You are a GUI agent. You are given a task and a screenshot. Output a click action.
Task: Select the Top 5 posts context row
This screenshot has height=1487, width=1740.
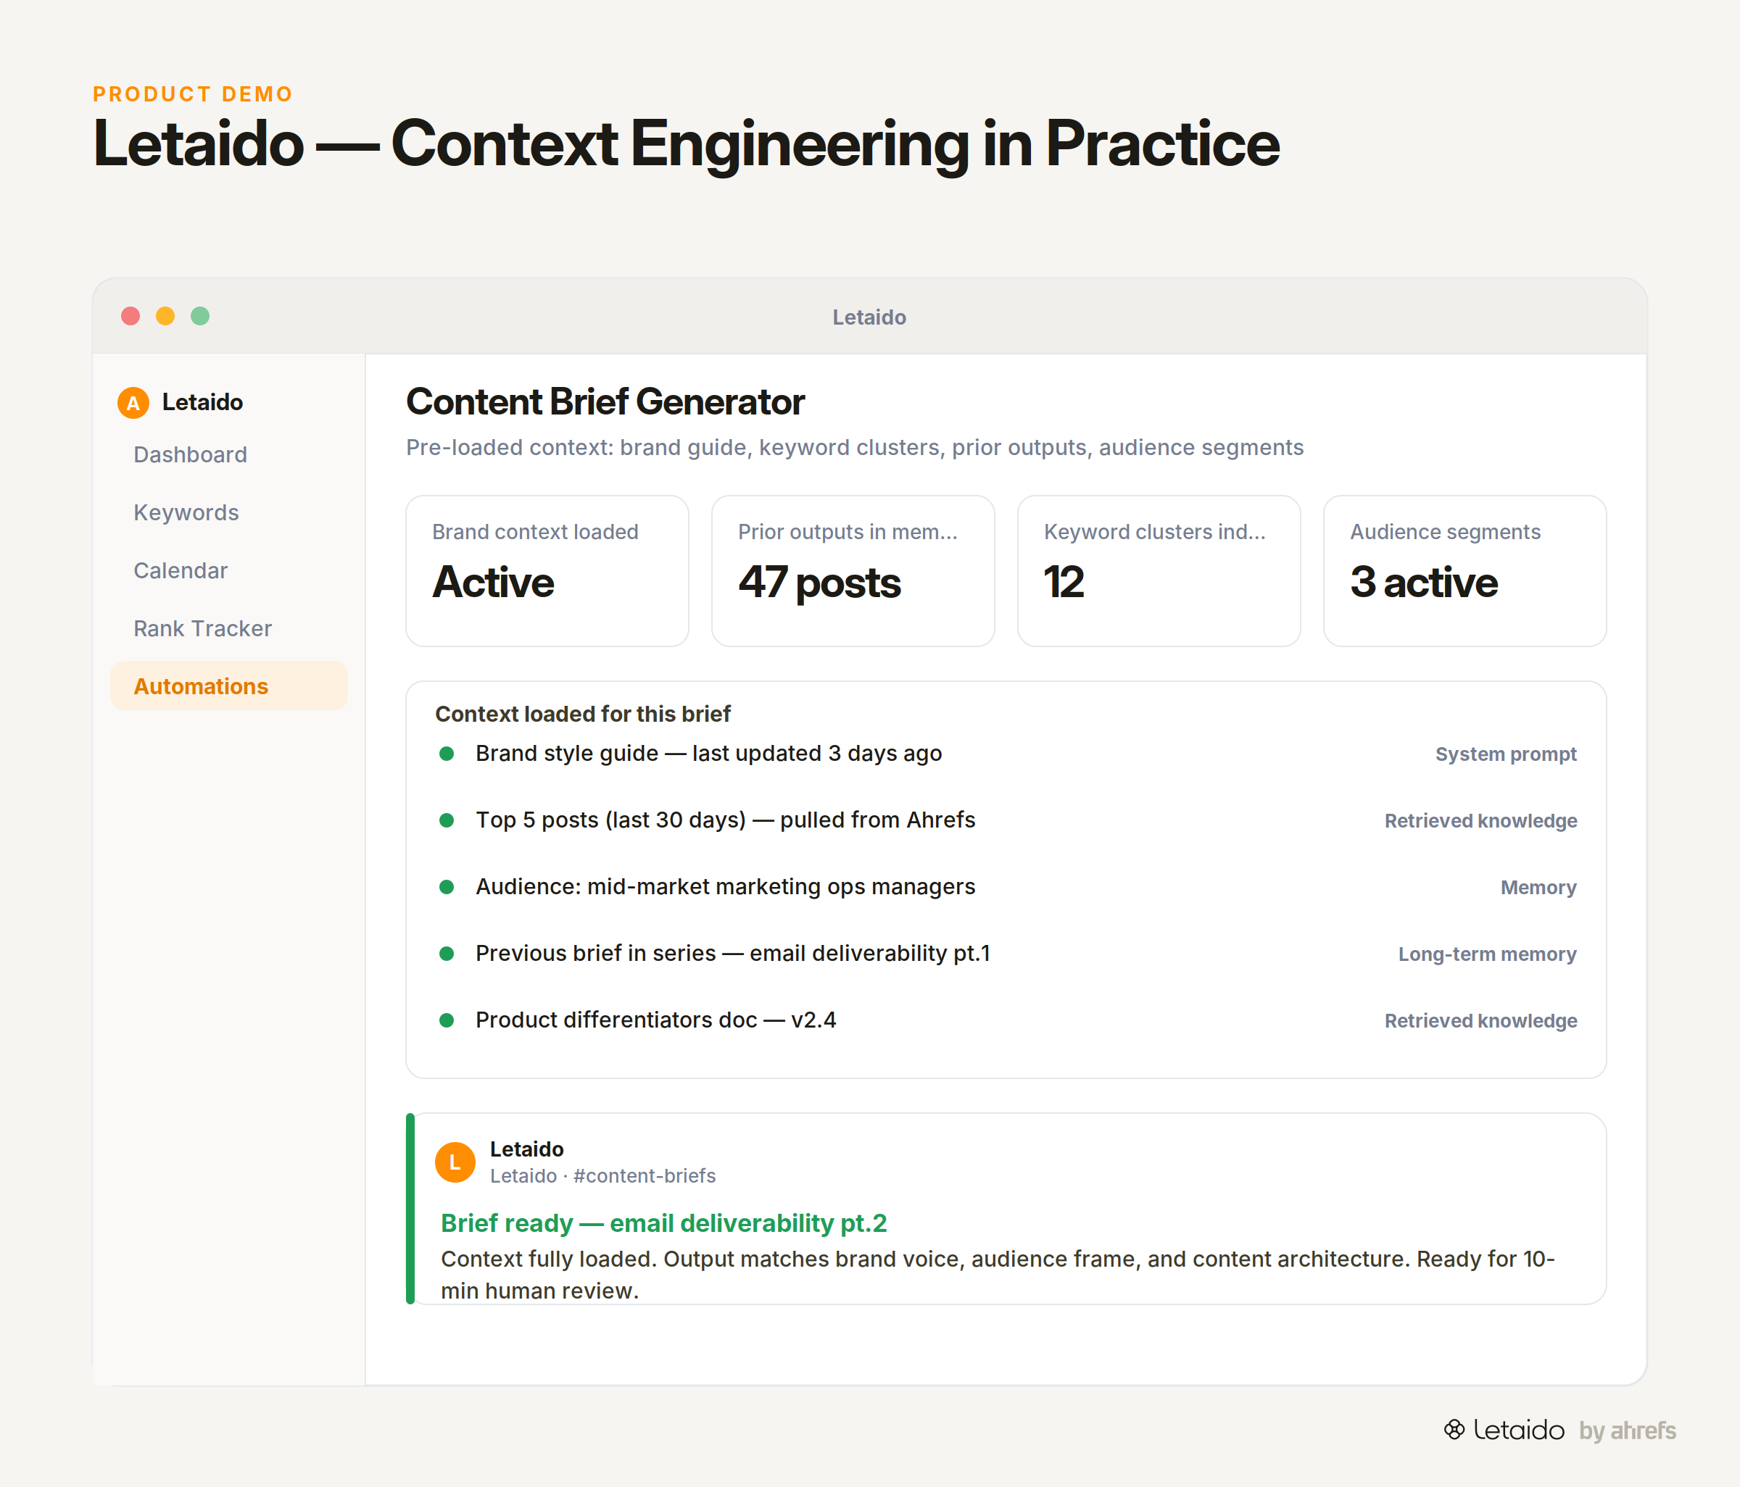1006,820
